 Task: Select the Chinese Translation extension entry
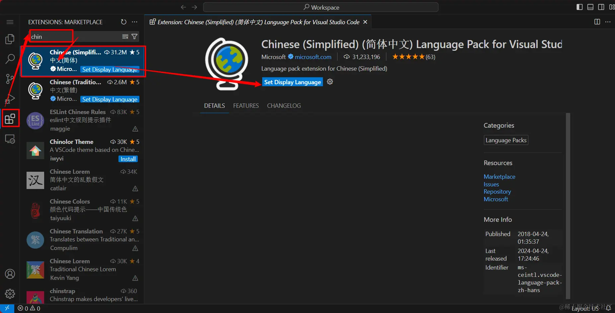click(82, 240)
